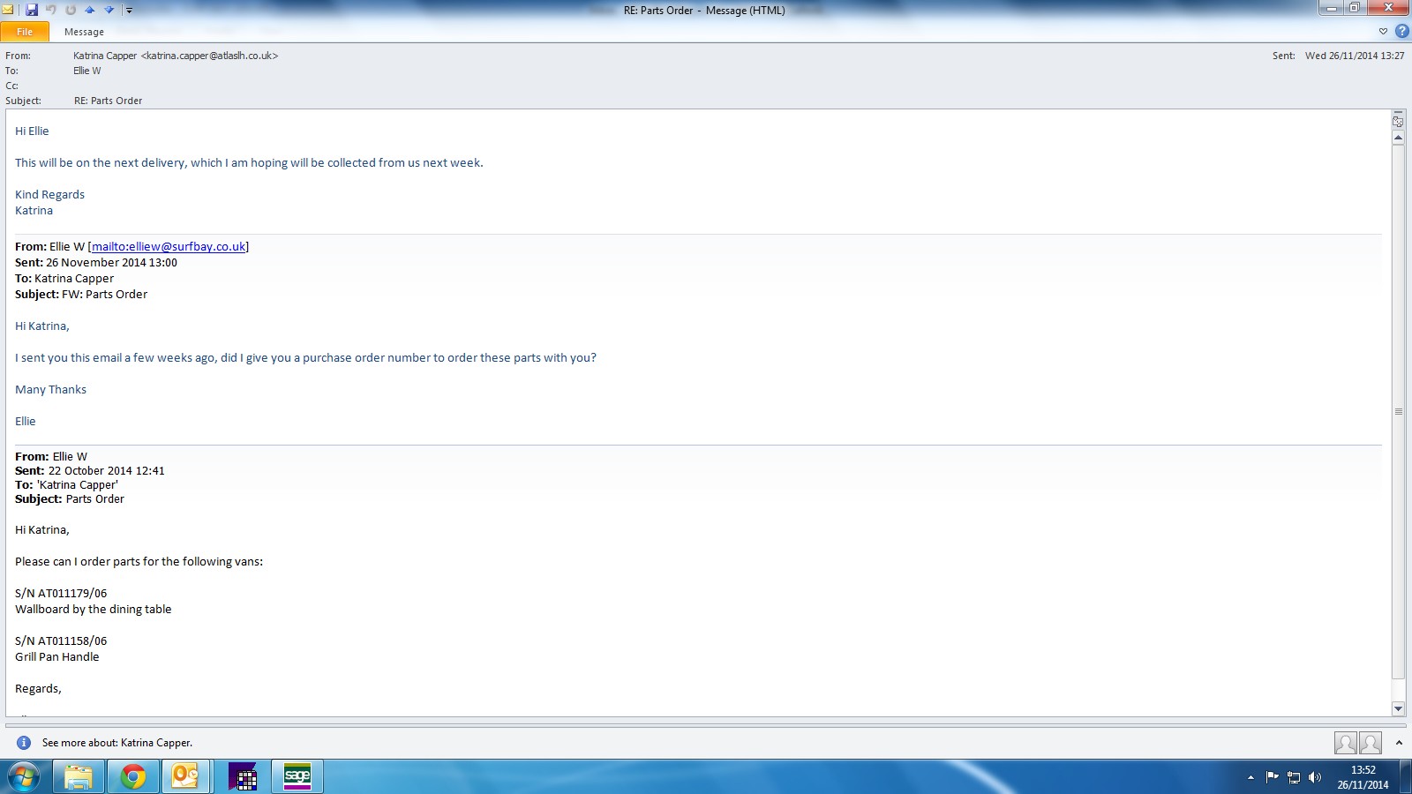The width and height of the screenshot is (1412, 794).
Task: Open Customize Quick Access Toolbar dropdown
Action: pyautogui.click(x=129, y=11)
